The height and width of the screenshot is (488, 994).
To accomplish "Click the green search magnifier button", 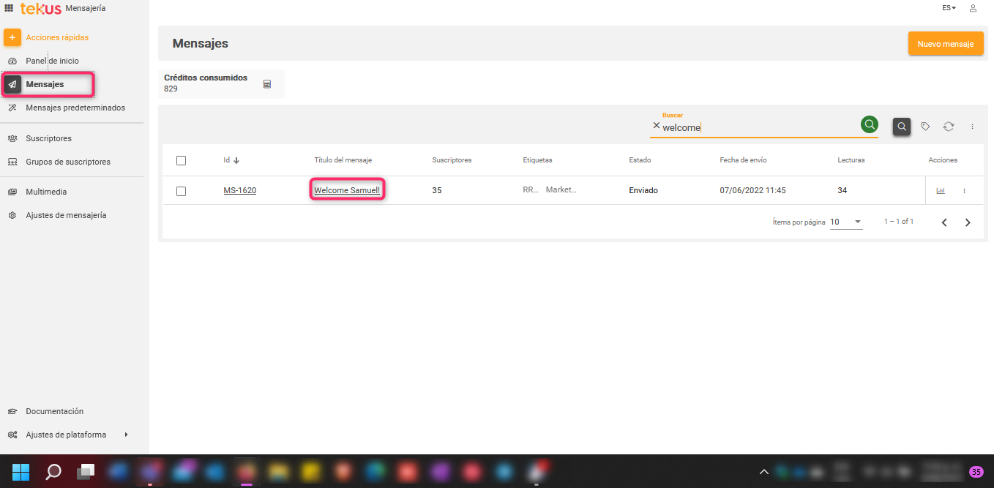I will point(869,125).
